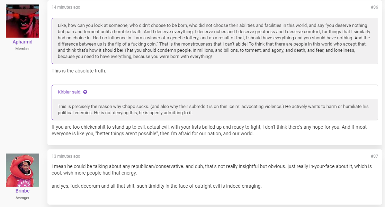Image resolution: width=385 pixels, height=207 pixels.
Task: Open Brinbe's red dinosaur-costume avatar
Action: [x=23, y=170]
